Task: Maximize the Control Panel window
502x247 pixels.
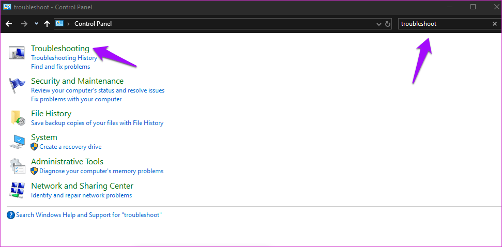Action: 473,7
